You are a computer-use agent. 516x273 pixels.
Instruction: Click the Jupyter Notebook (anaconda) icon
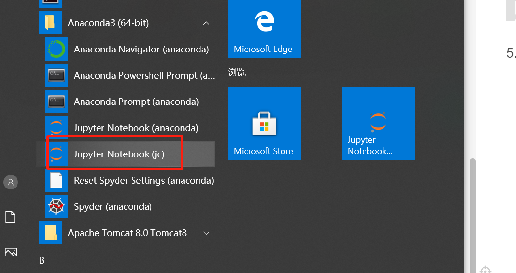click(x=56, y=128)
